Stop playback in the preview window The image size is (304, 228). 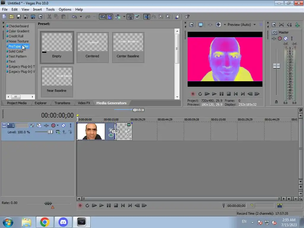[229, 94]
